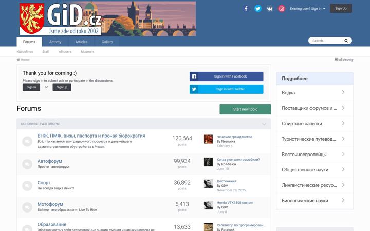Open the Мотофорум forum
Image resolution: width=370 pixels, height=231 pixels.
[x=50, y=204]
